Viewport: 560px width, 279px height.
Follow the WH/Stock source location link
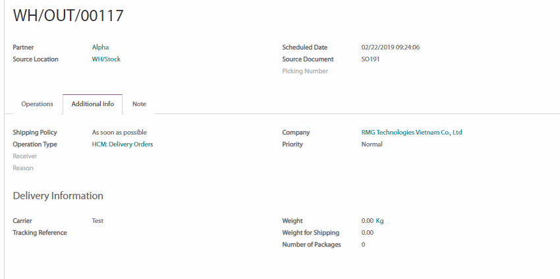[x=106, y=59]
